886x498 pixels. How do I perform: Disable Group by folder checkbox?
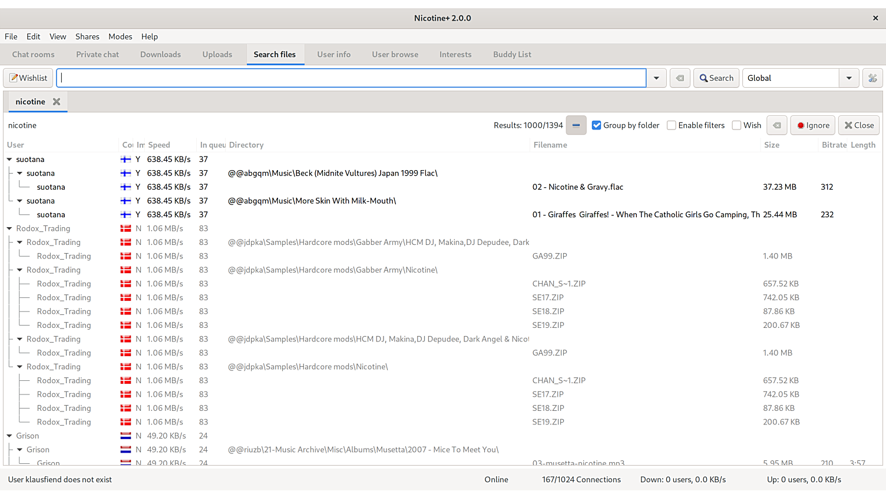click(x=596, y=125)
